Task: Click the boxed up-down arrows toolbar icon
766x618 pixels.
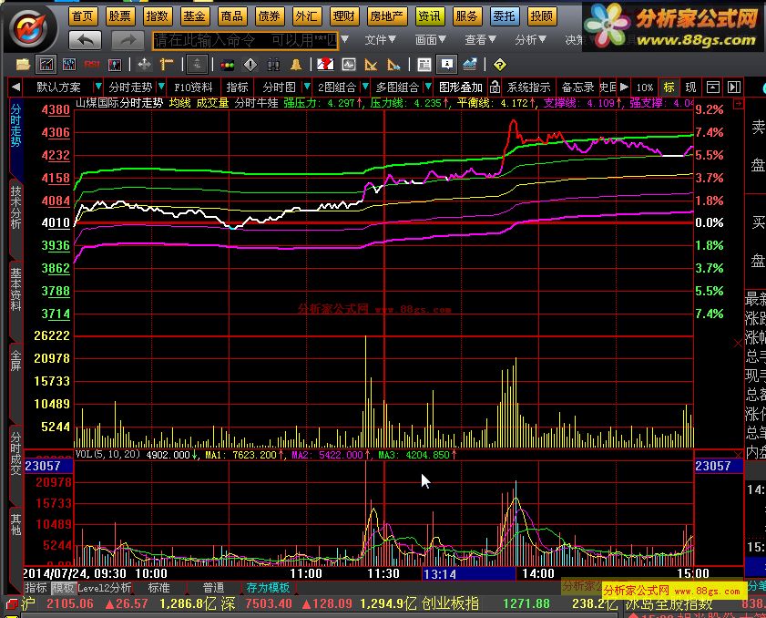Action: pyautogui.click(x=198, y=64)
